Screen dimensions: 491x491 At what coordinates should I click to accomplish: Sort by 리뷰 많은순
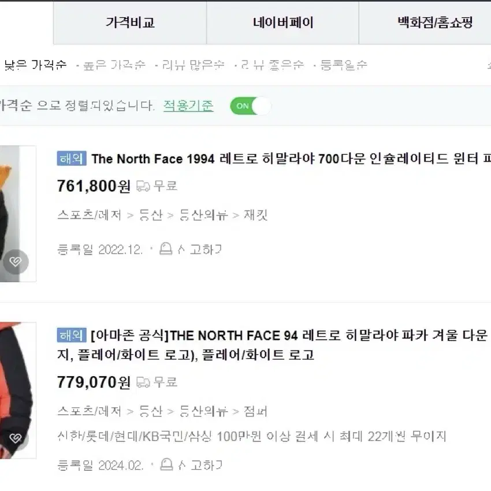click(193, 65)
